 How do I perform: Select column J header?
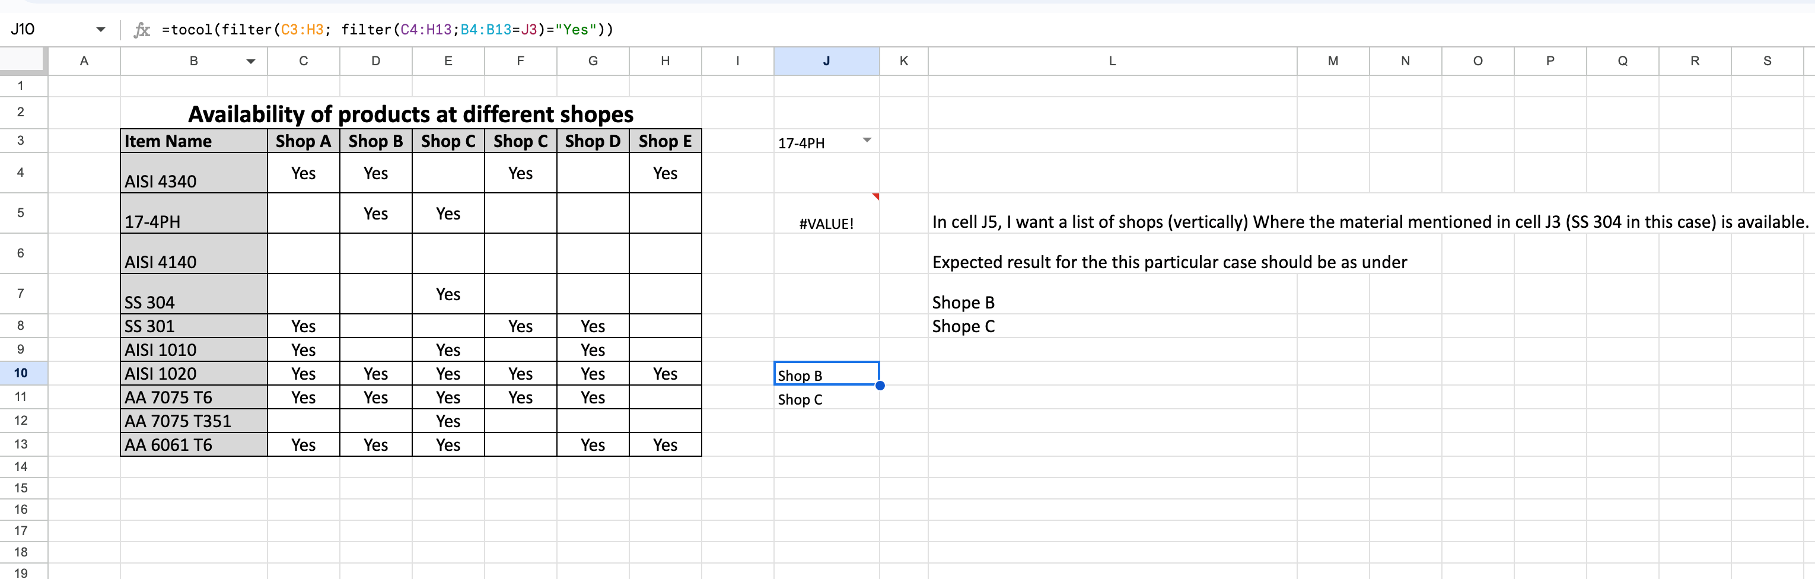pyautogui.click(x=826, y=61)
